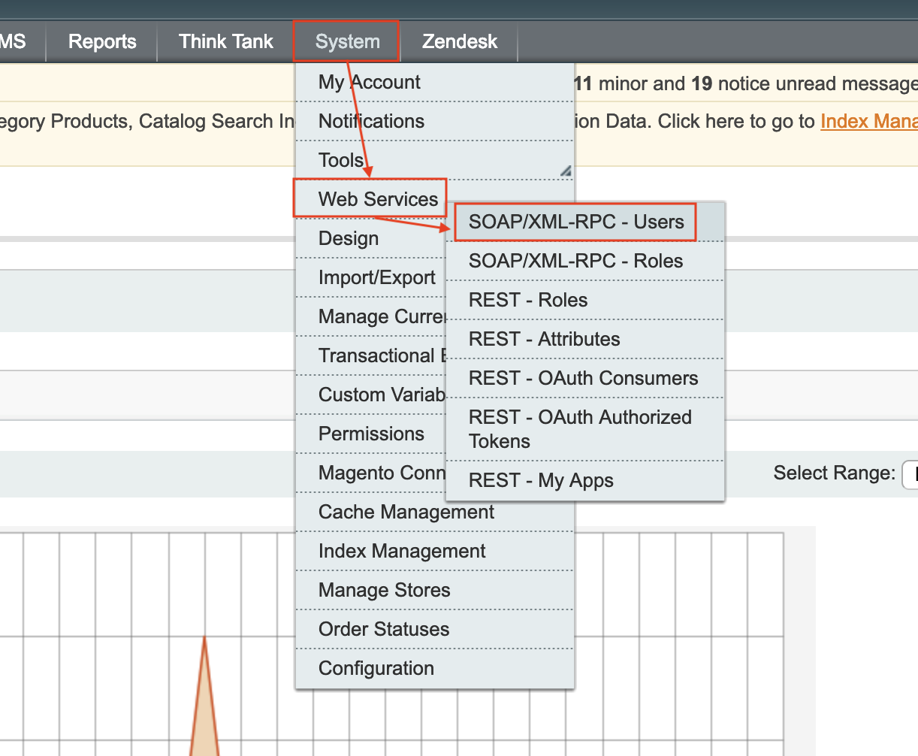The width and height of the screenshot is (918, 756).
Task: Open the System menu
Action: tap(347, 41)
